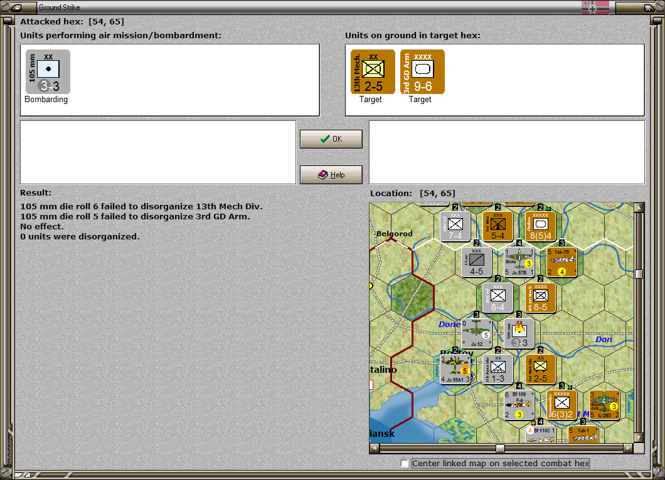Click the OK button

click(x=331, y=139)
